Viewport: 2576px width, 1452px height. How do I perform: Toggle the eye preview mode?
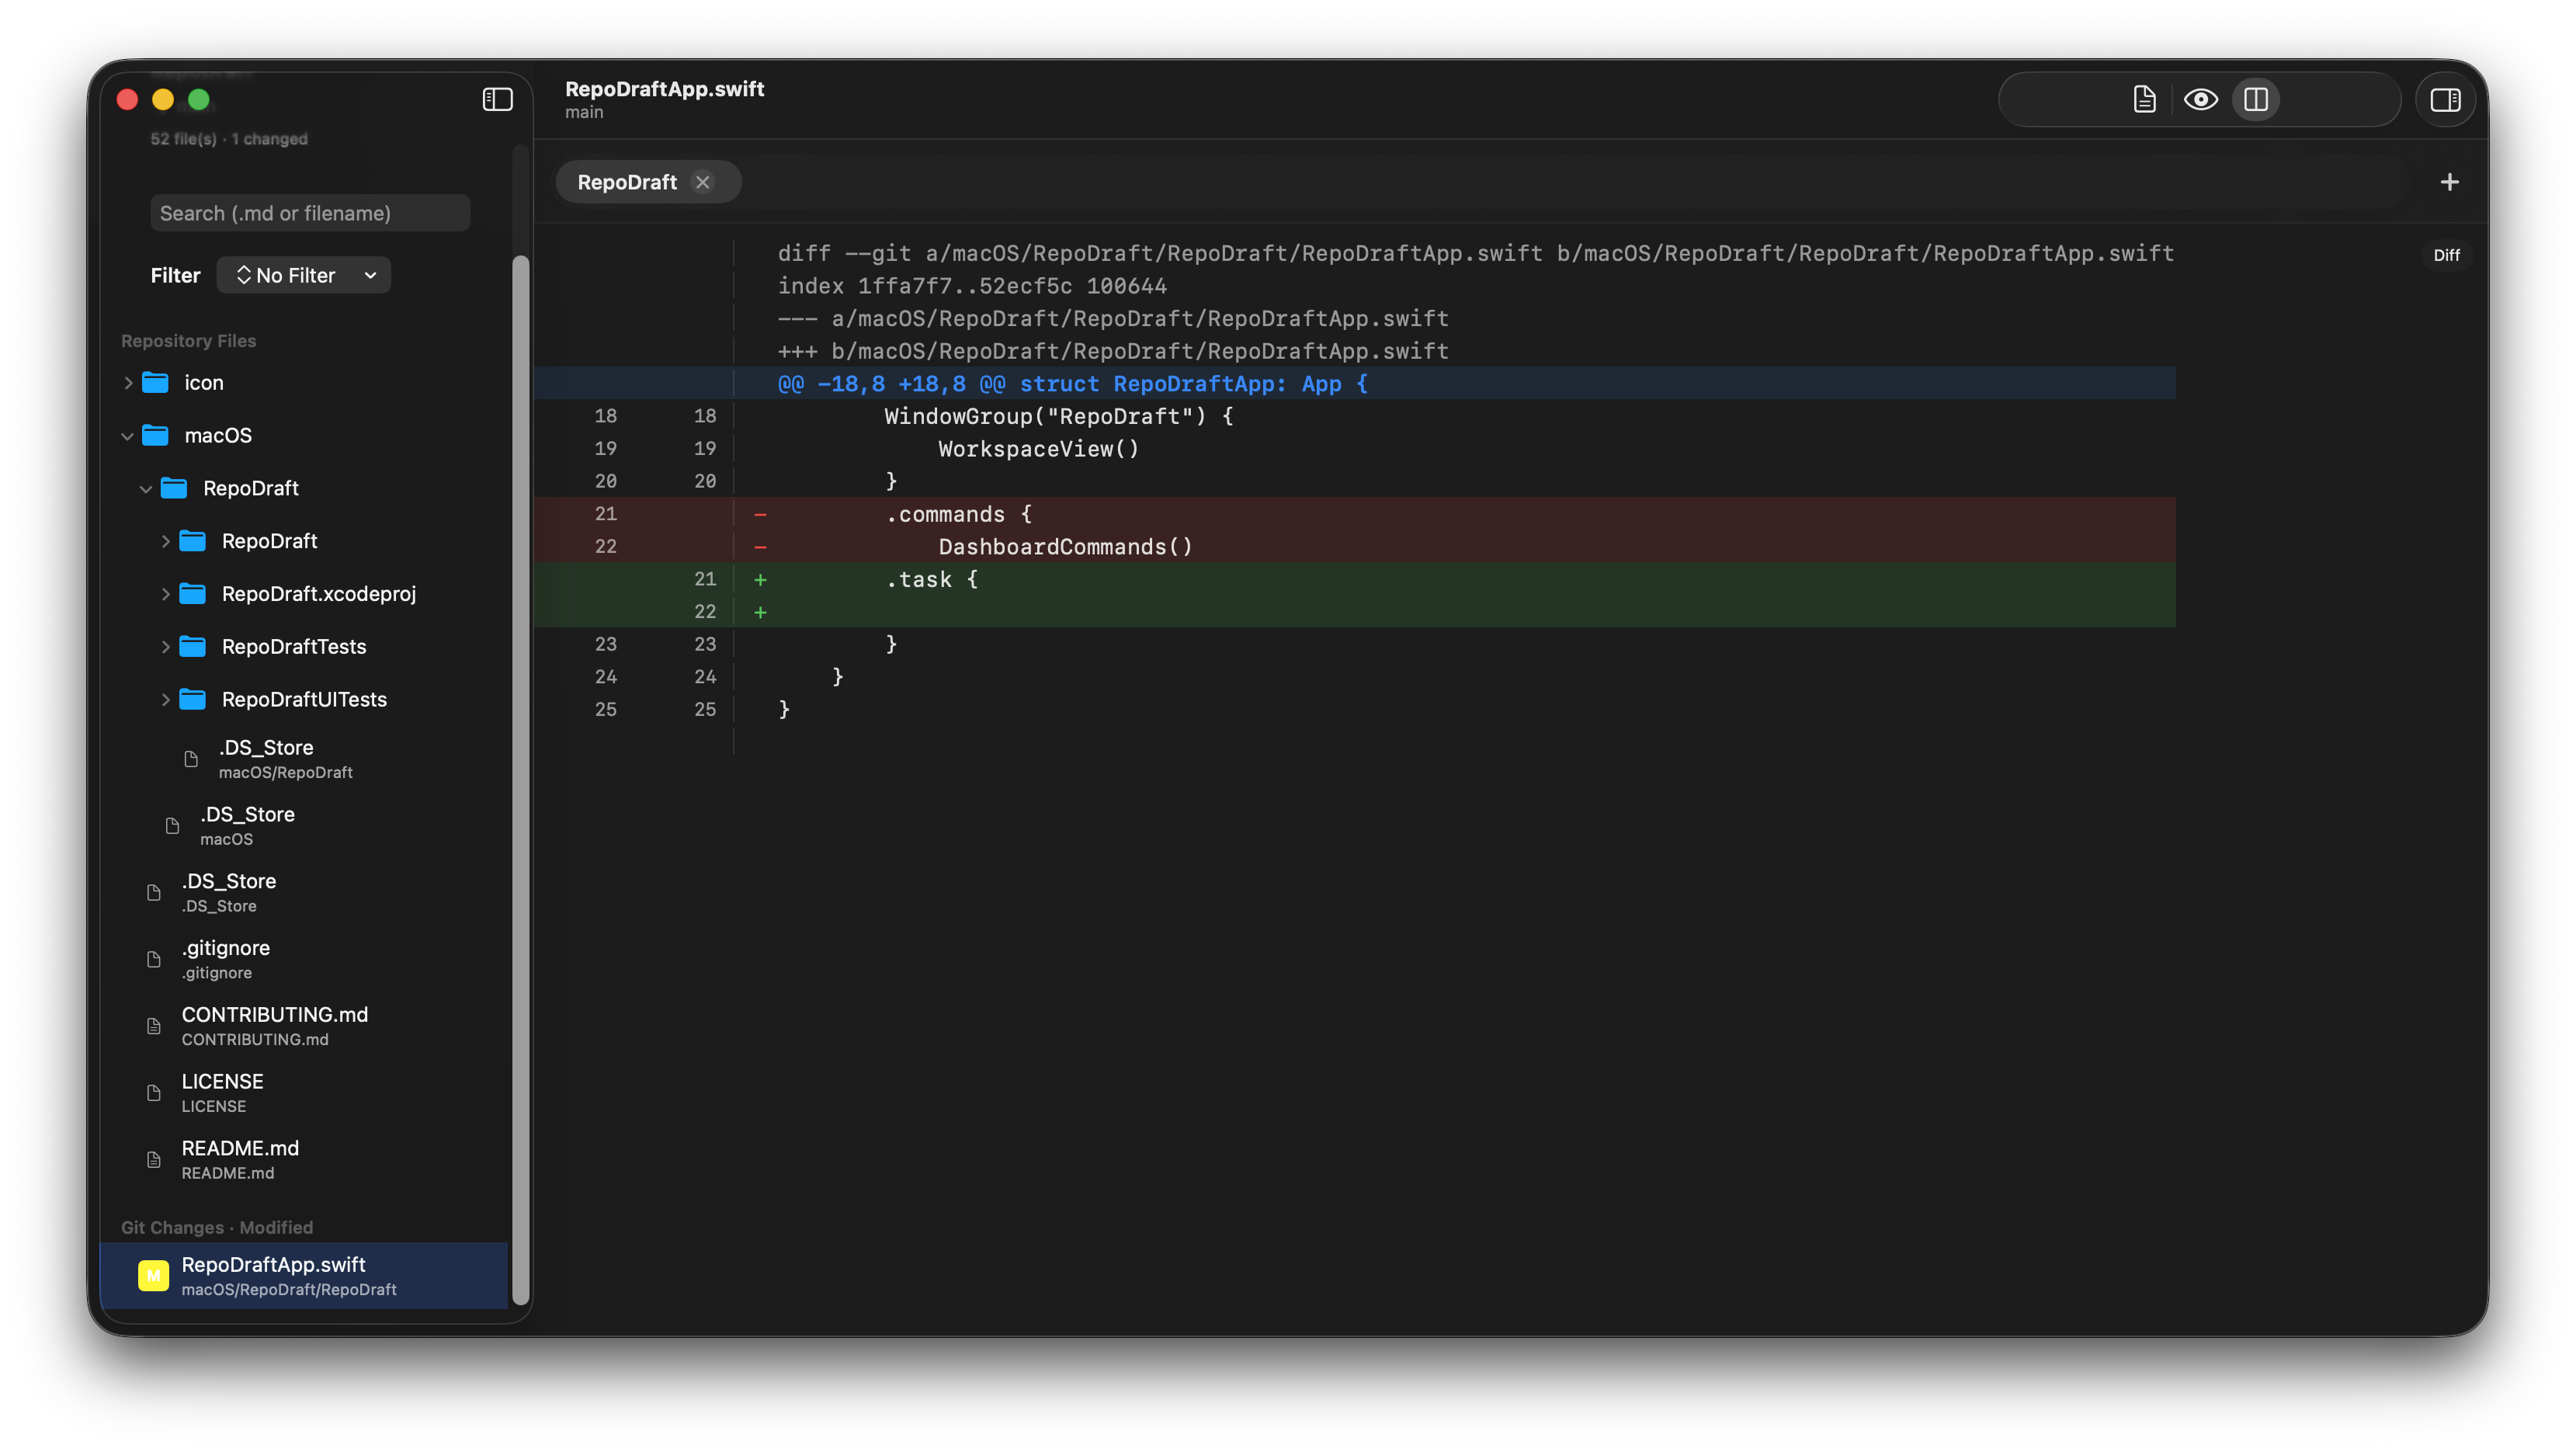tap(2200, 99)
